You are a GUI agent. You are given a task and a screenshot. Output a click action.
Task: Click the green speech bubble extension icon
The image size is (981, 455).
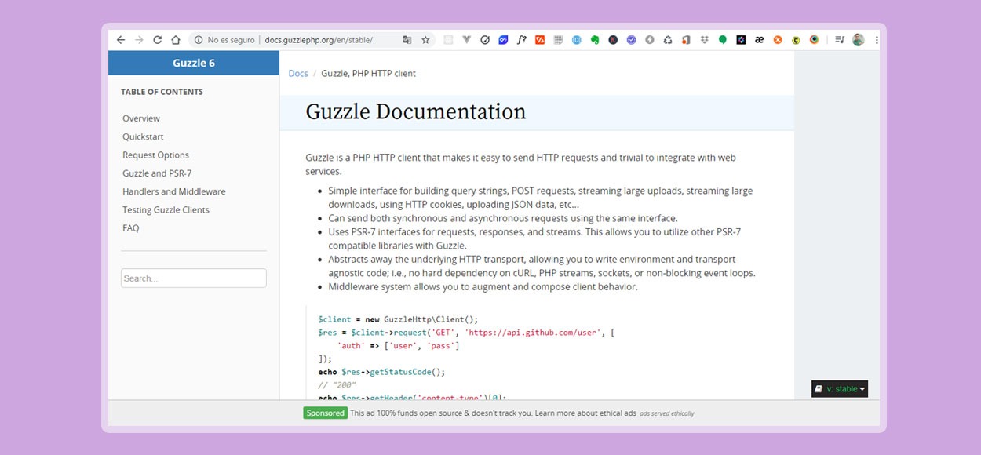point(723,40)
